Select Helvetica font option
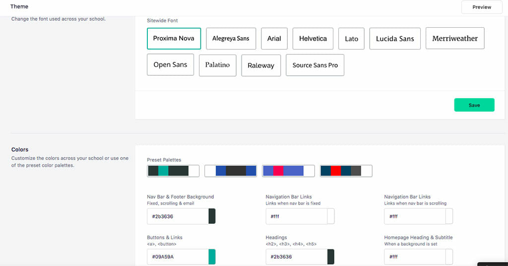 (x=313, y=39)
